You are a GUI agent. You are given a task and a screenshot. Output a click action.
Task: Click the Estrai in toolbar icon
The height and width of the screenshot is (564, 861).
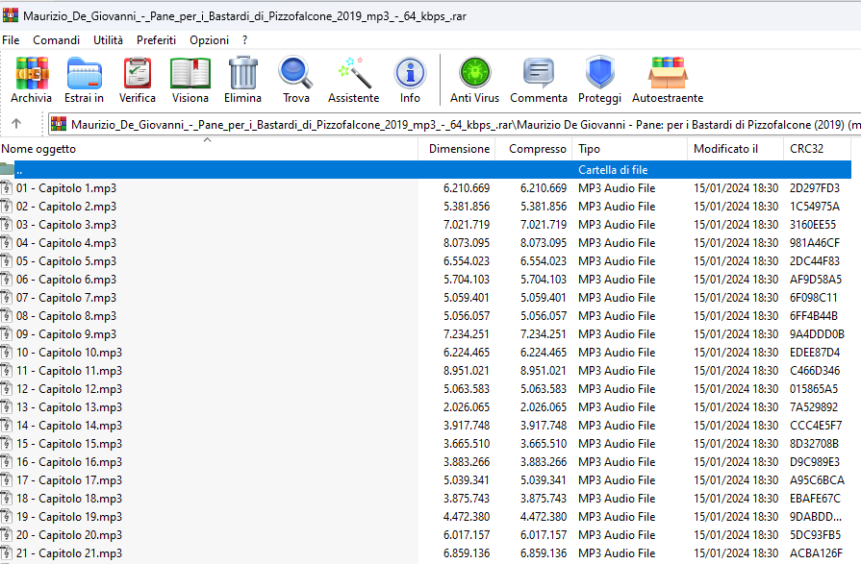(x=84, y=73)
